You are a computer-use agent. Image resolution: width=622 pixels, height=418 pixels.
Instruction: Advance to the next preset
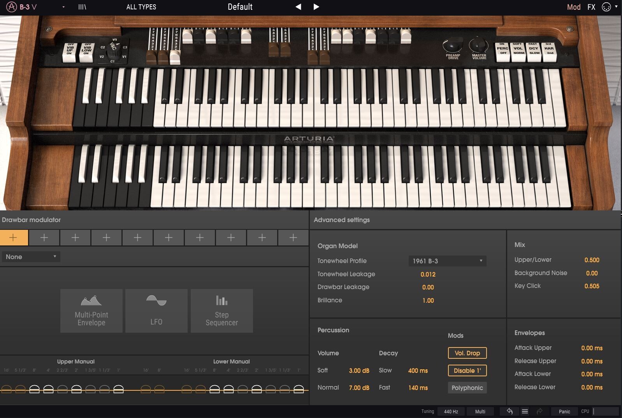click(316, 7)
